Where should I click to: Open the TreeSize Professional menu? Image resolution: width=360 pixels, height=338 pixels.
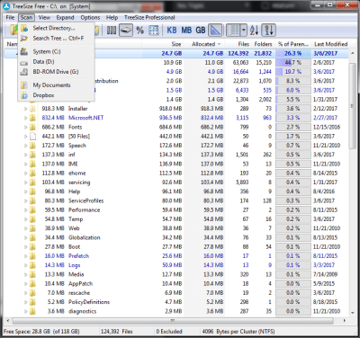coord(149,17)
